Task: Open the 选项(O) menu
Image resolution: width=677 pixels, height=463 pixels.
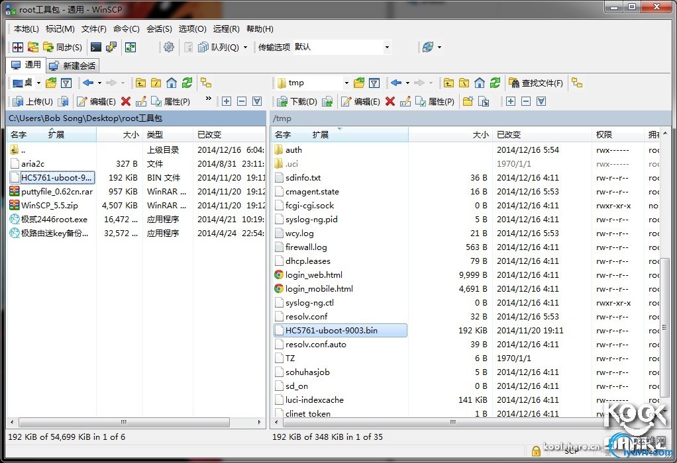Action: 192,29
